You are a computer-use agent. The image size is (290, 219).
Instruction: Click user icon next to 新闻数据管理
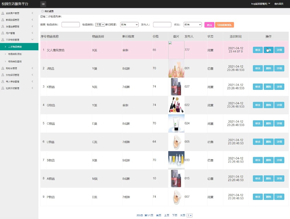click(x=3, y=20)
